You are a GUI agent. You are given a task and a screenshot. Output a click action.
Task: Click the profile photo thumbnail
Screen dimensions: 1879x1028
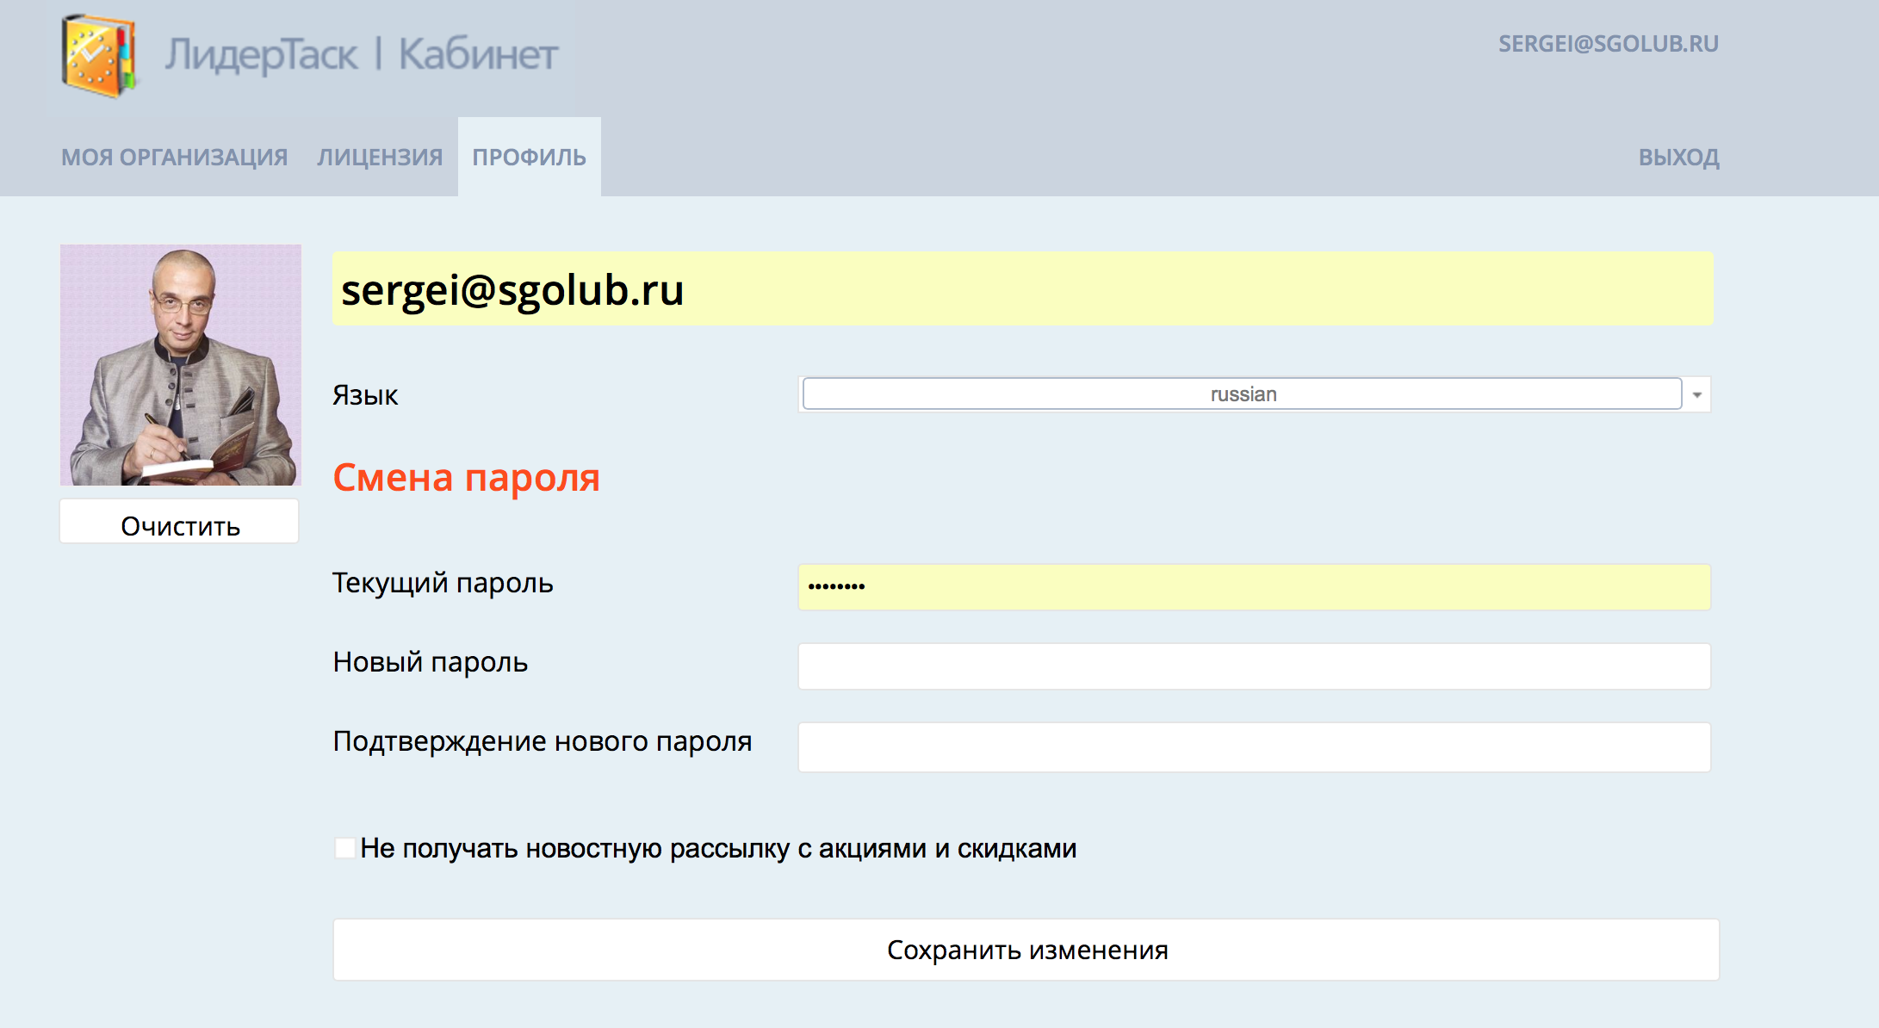coord(181,365)
